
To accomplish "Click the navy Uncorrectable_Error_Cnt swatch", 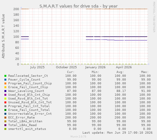I will tap(5, 114).
